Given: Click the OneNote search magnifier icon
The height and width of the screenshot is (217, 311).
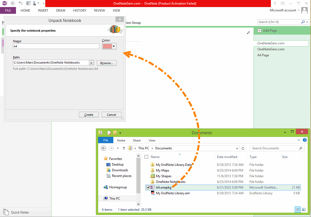Looking at the screenshot, I should [x=303, y=22].
